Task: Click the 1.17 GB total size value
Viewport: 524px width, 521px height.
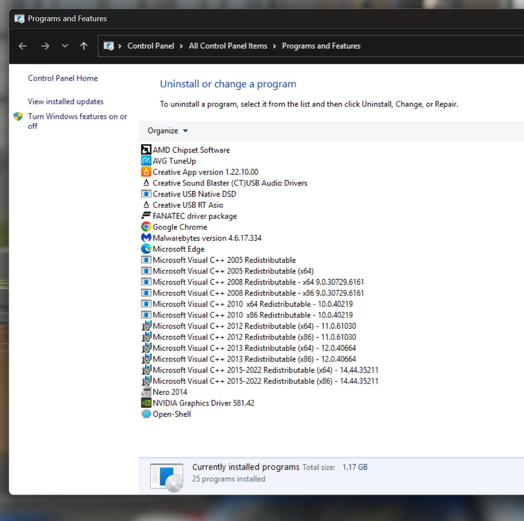Action: [355, 467]
